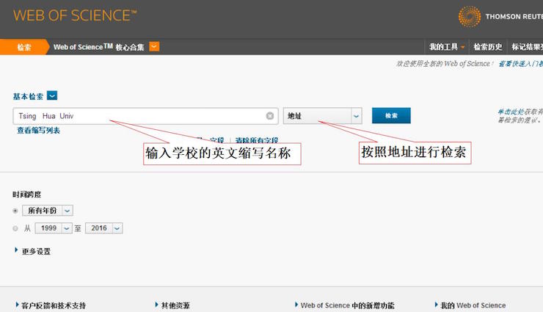The width and height of the screenshot is (543, 312).
Task: Click the search field containing Tsing Hua Univ
Action: (145, 116)
